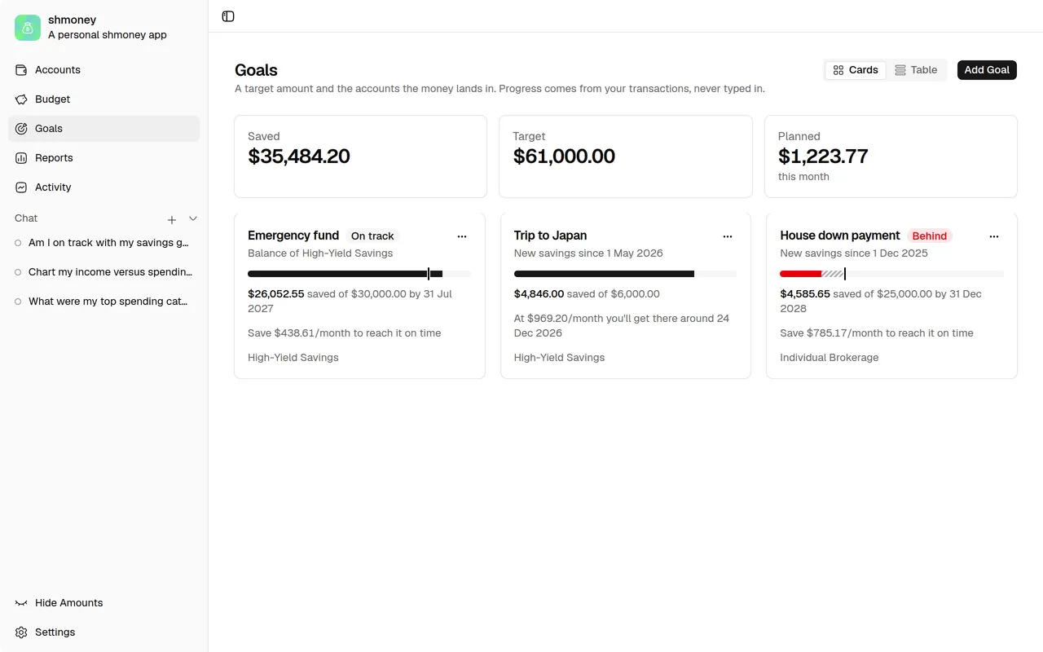Screen dimensions: 1043x652
Task: Start a new chat with plus icon
Action: pos(172,219)
